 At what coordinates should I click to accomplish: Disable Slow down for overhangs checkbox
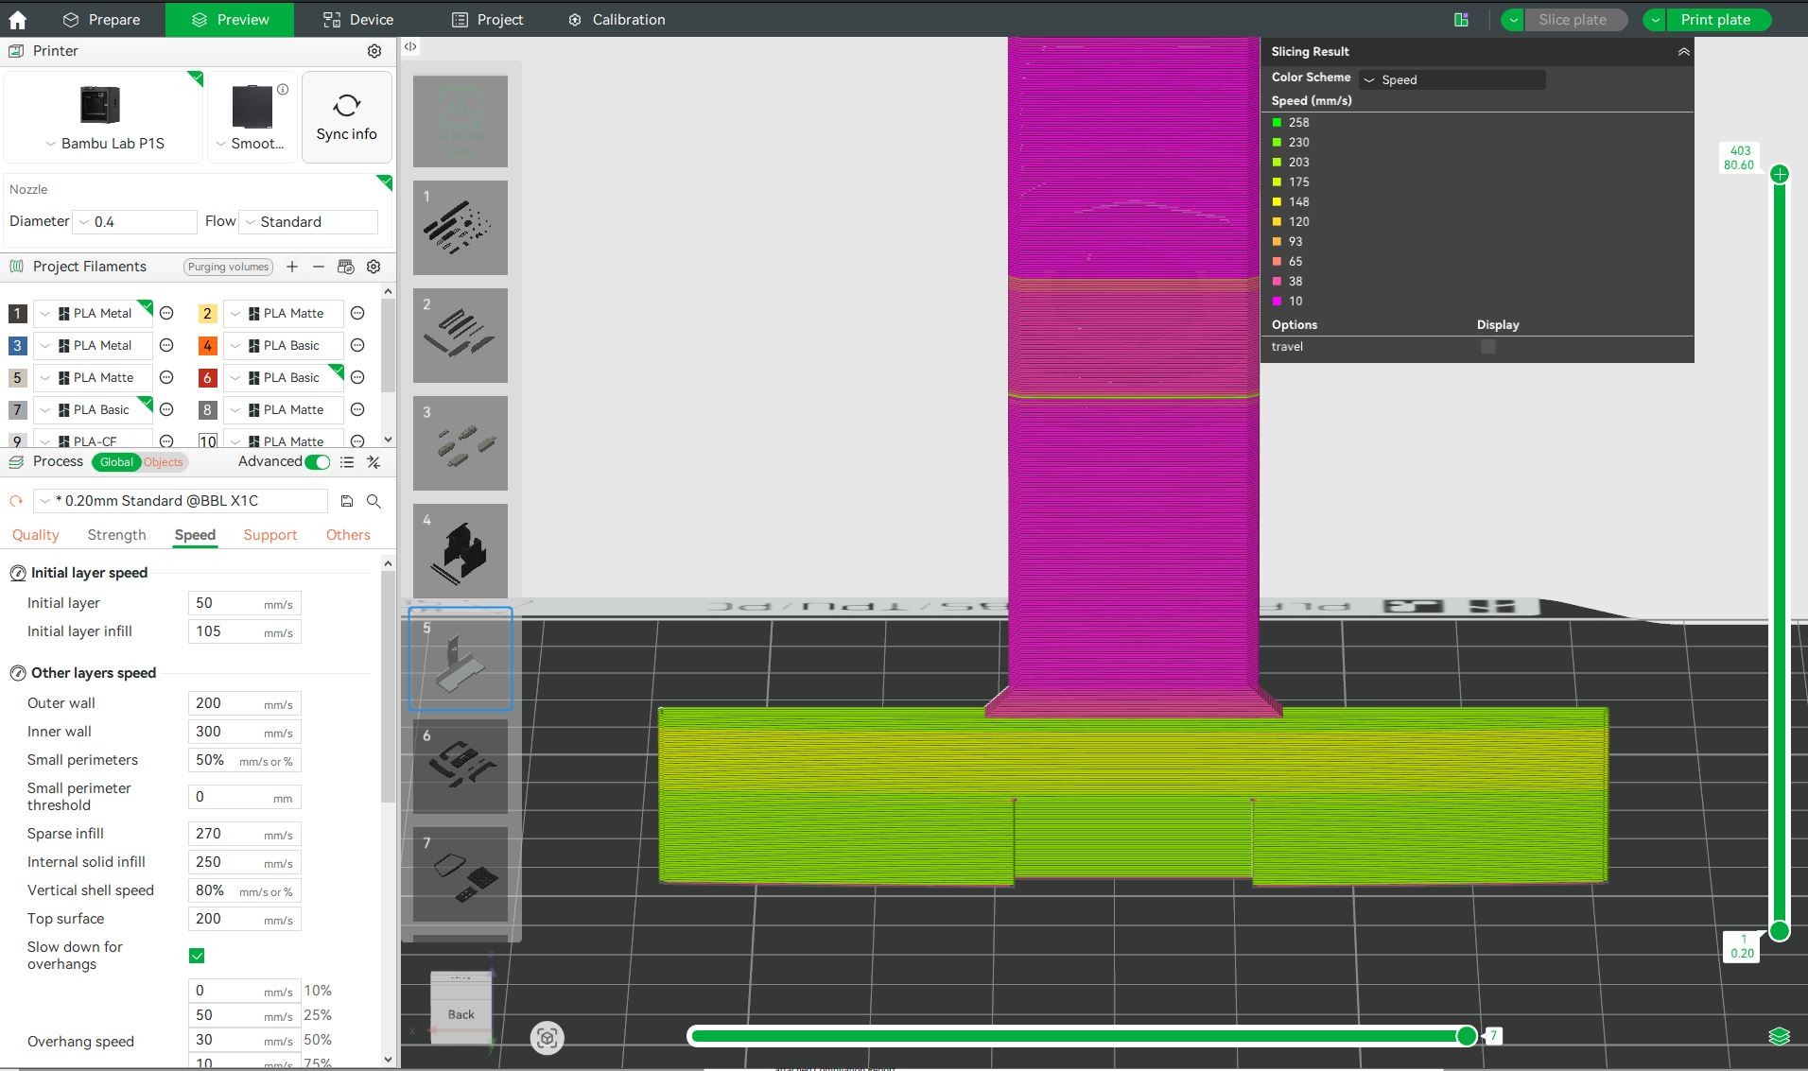[197, 956]
